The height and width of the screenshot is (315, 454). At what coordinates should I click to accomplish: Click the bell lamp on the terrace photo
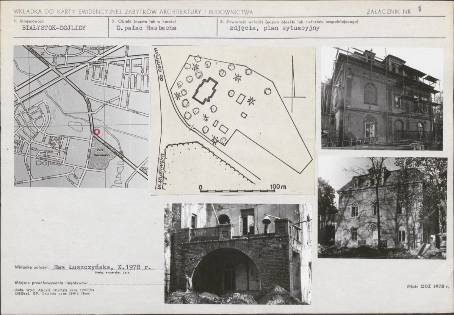pyautogui.click(x=266, y=220)
